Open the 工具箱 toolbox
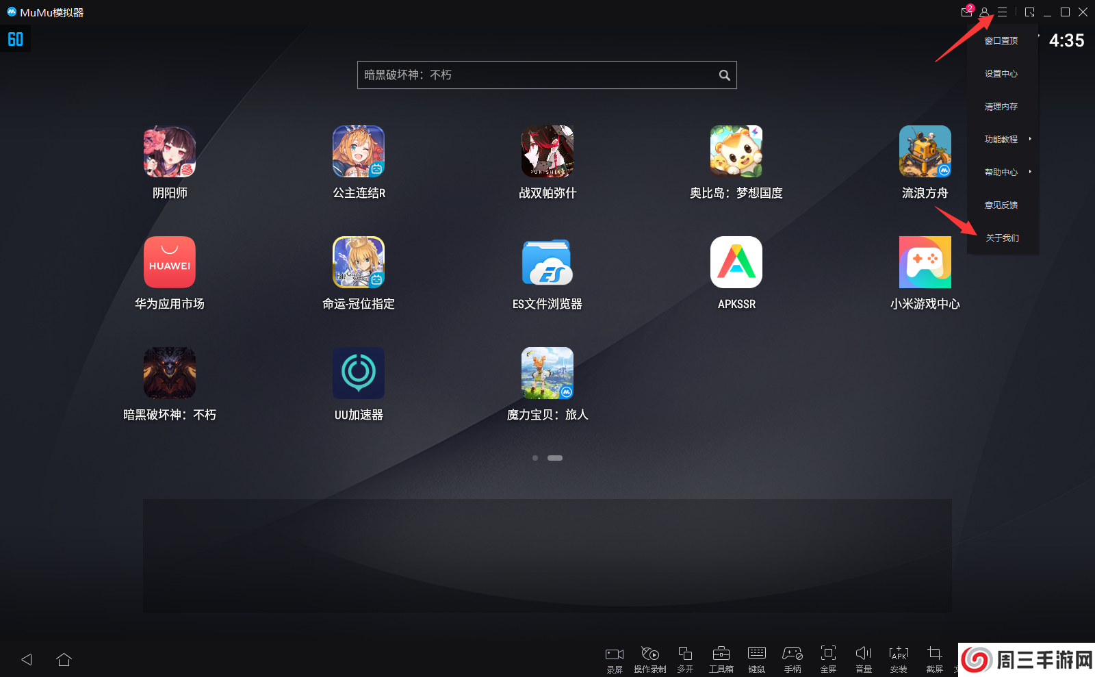This screenshot has height=677, width=1095. (x=721, y=659)
